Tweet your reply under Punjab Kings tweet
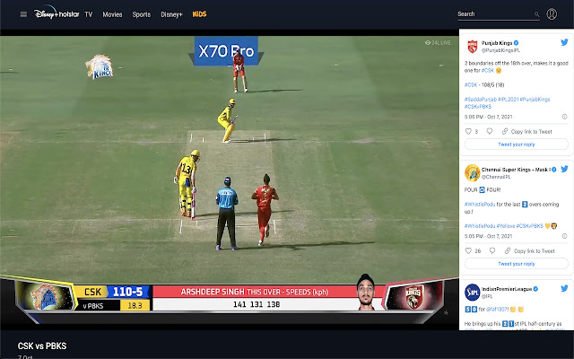This screenshot has height=359, width=574. (517, 144)
